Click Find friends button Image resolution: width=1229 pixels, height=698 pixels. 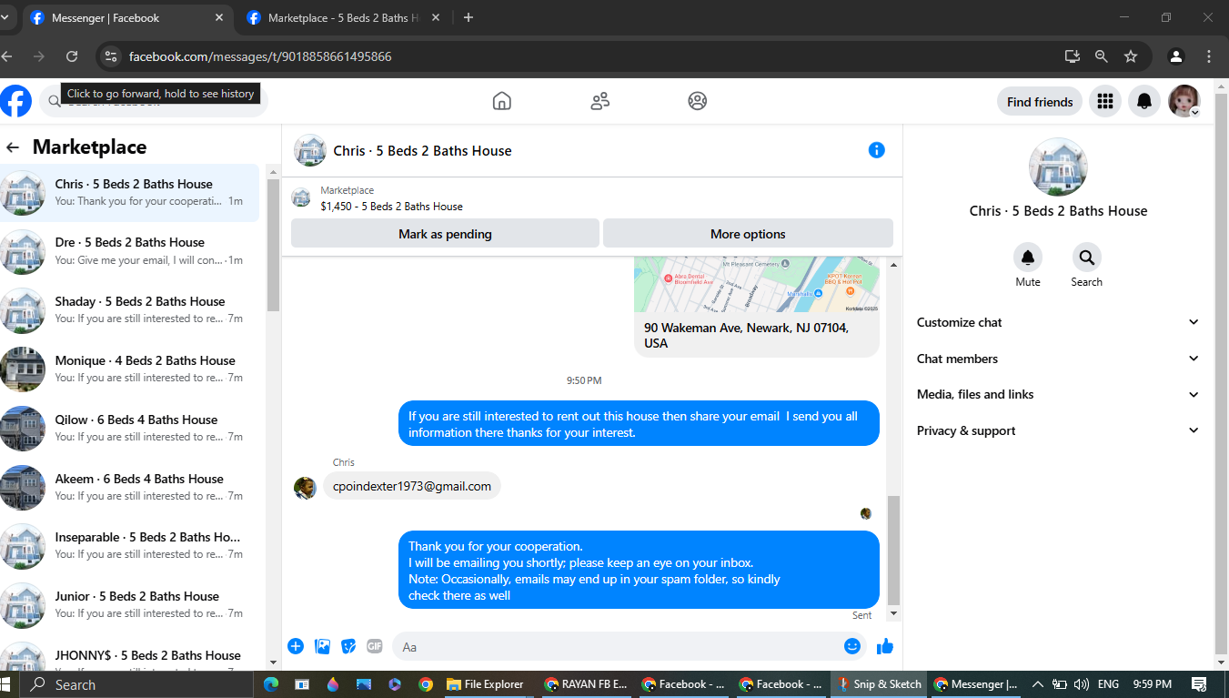click(1040, 102)
